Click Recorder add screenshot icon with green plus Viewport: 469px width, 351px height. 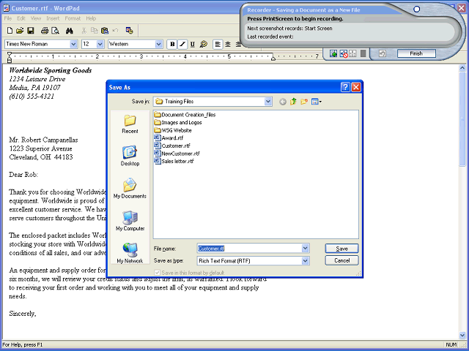(x=333, y=53)
